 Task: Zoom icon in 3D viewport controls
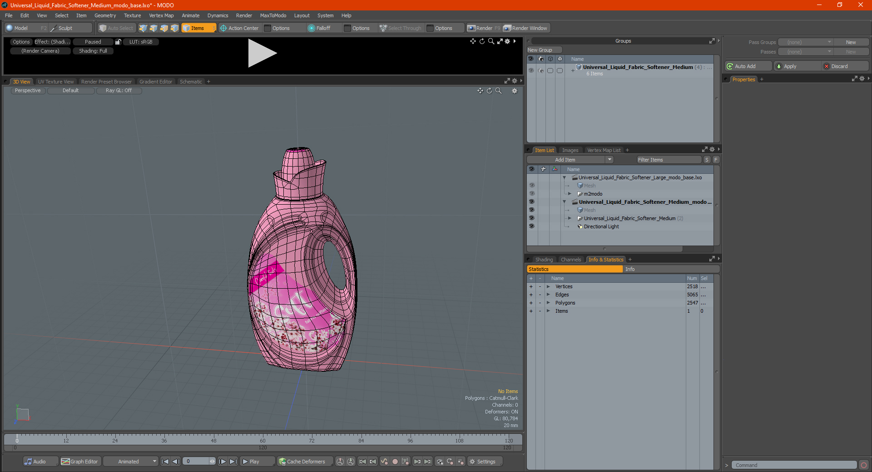498,91
